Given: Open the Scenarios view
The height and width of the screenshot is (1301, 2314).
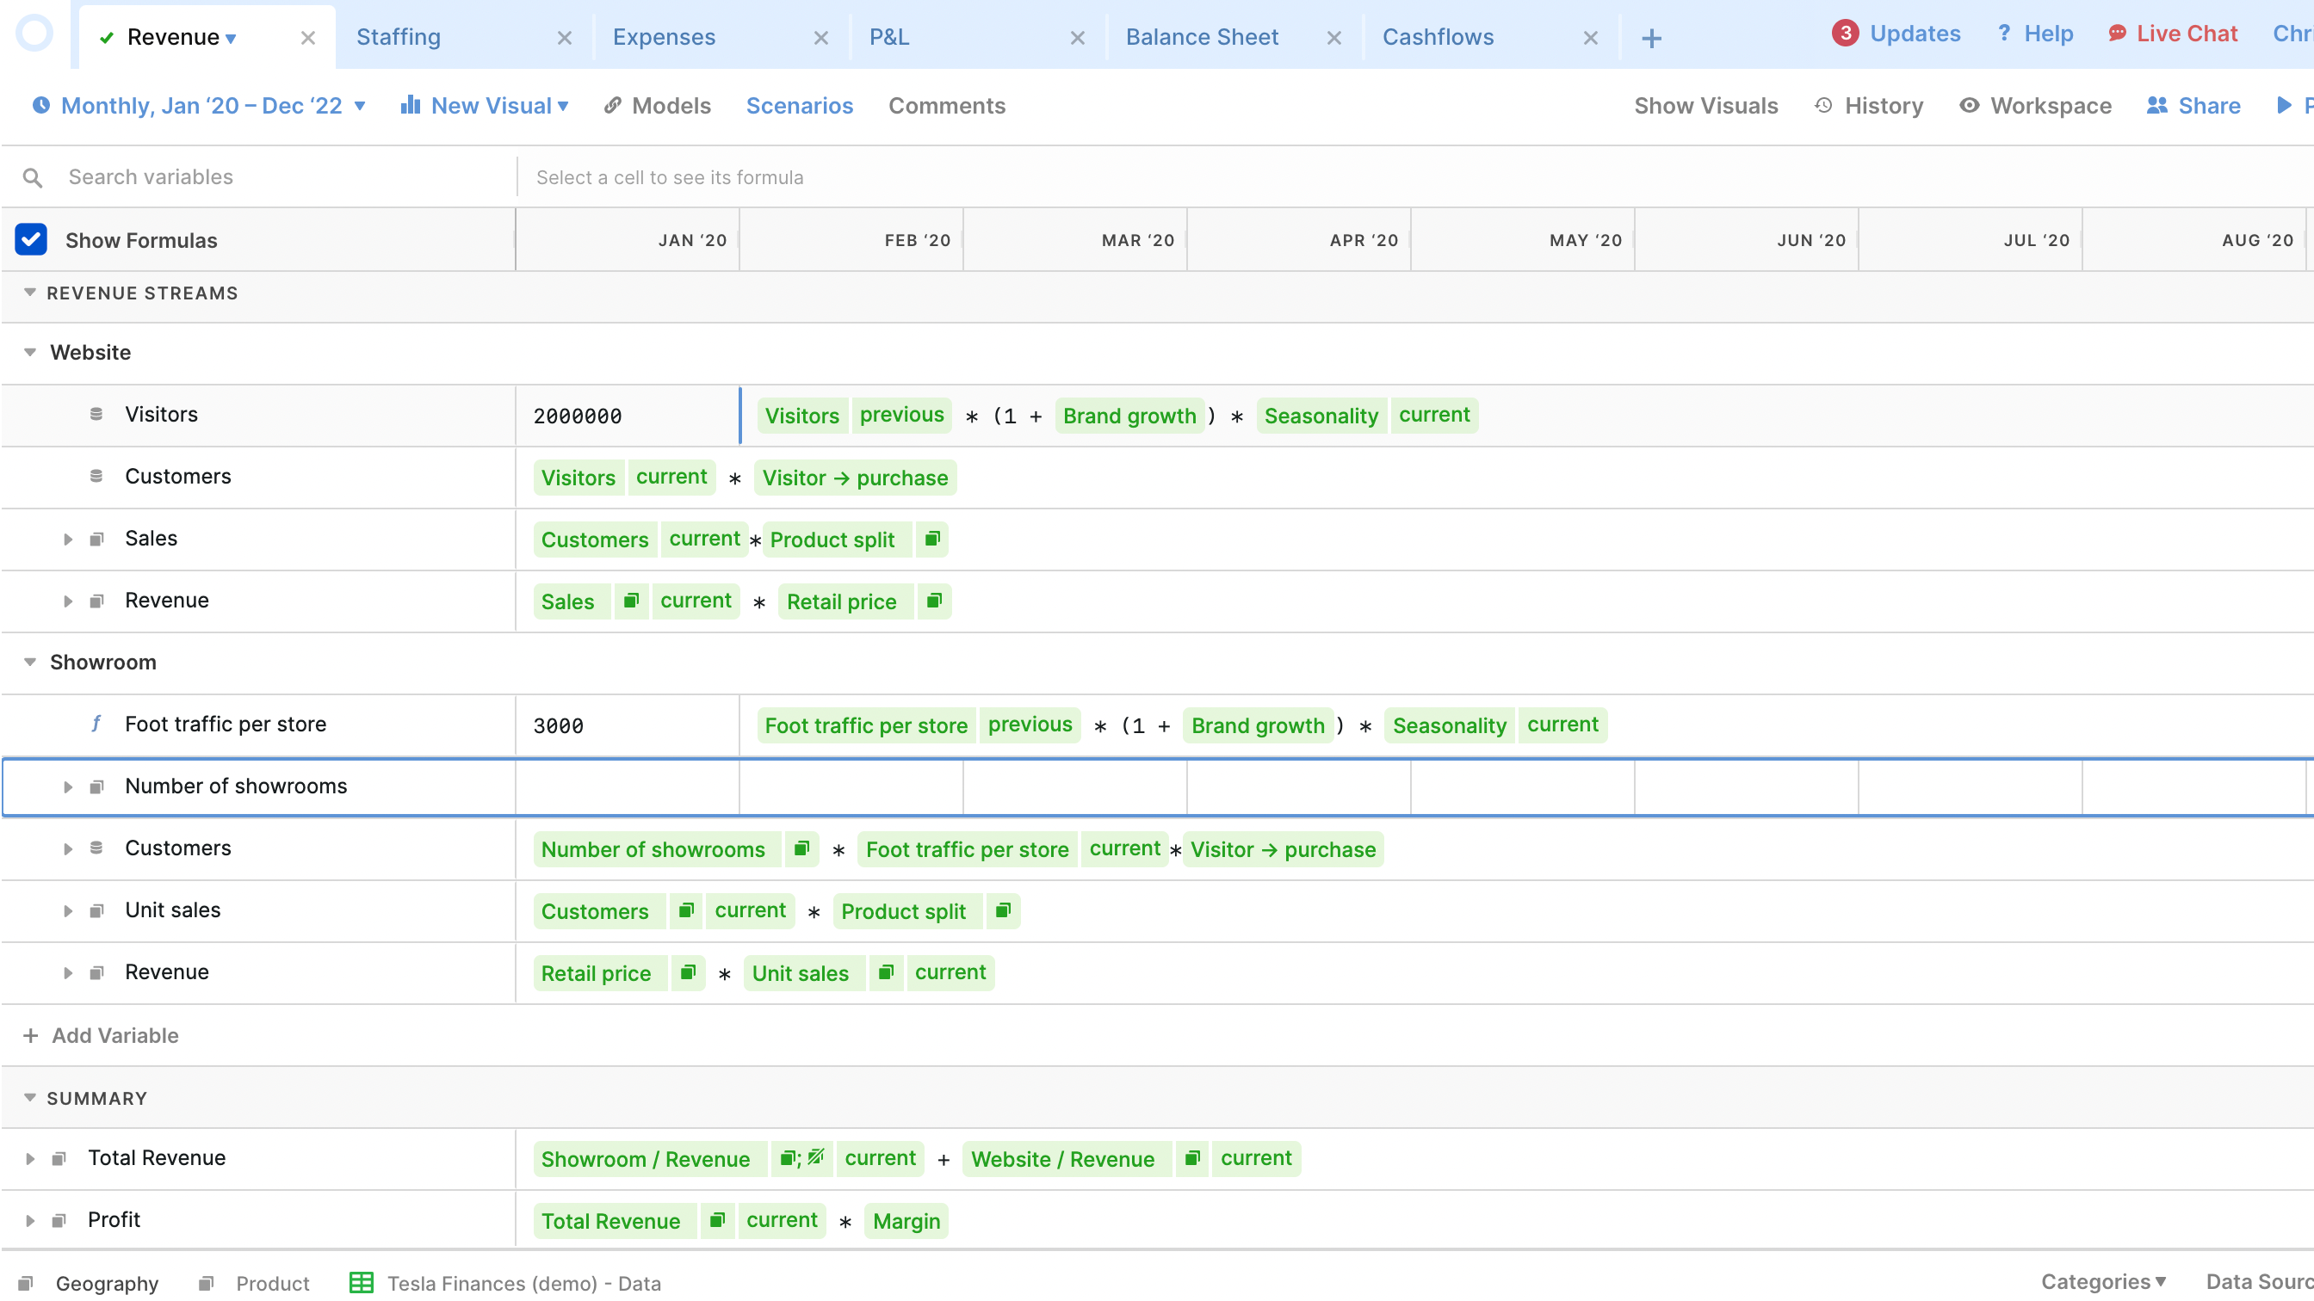Looking at the screenshot, I should coord(800,105).
